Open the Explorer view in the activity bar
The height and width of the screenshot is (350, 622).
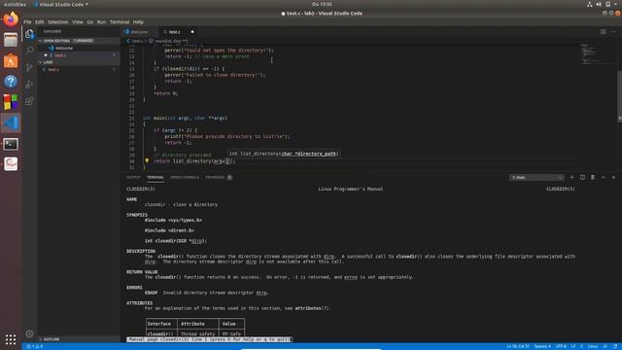pos(29,34)
